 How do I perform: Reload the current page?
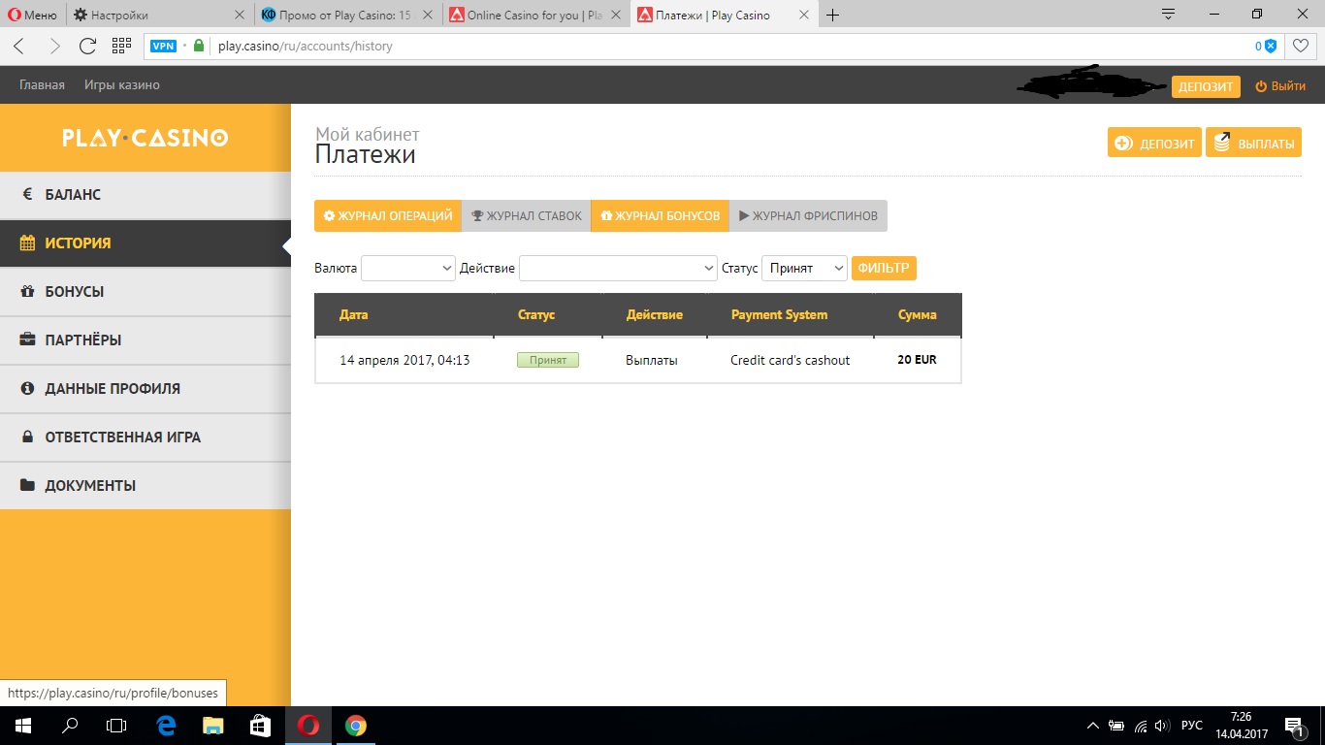coord(87,46)
